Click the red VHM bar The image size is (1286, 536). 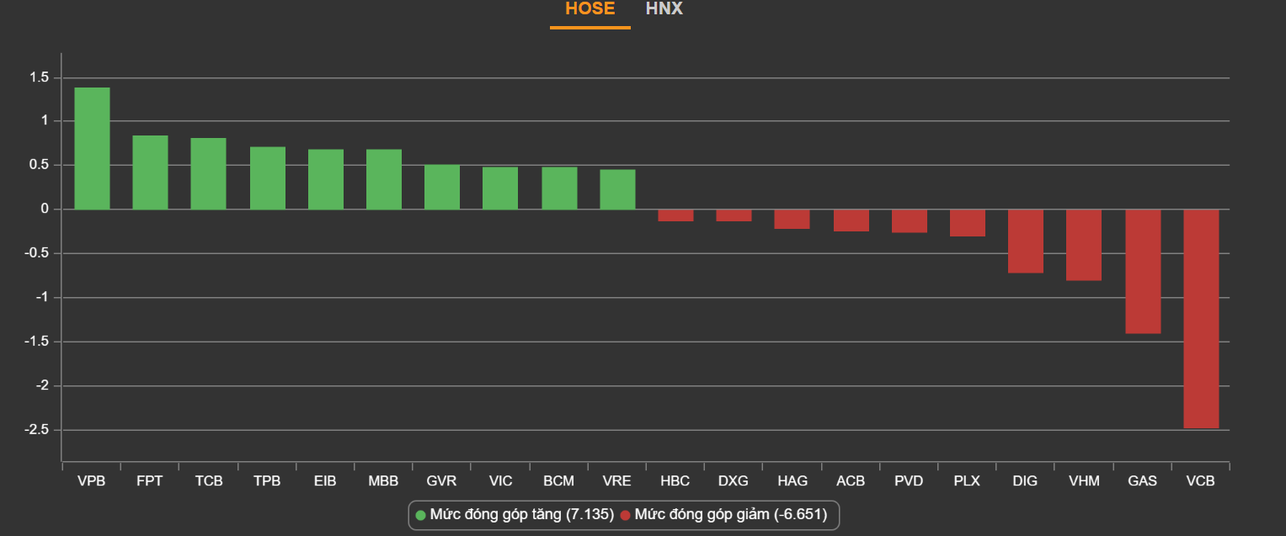[1084, 245]
